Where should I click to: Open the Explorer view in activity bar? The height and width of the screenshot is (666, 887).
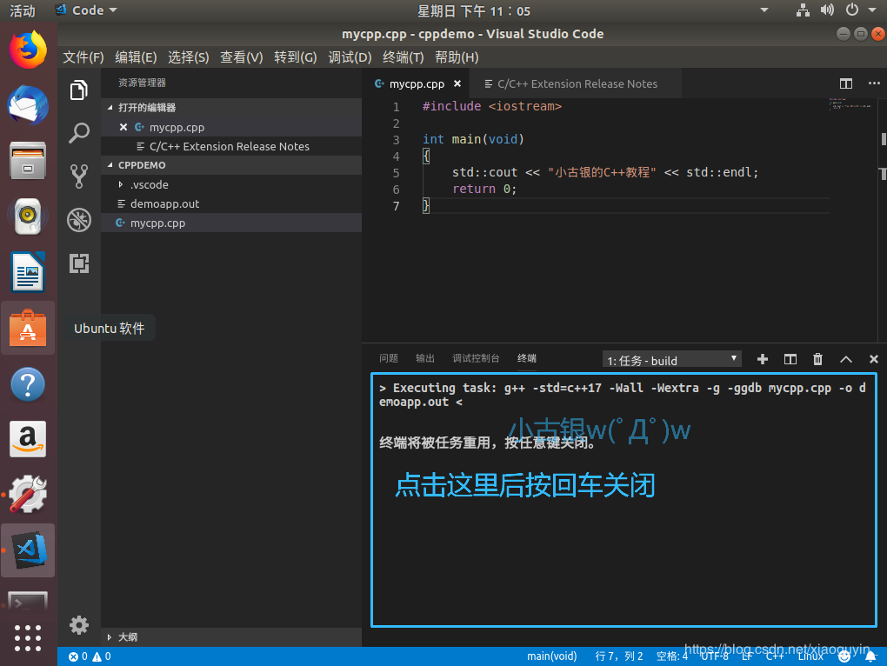point(78,90)
